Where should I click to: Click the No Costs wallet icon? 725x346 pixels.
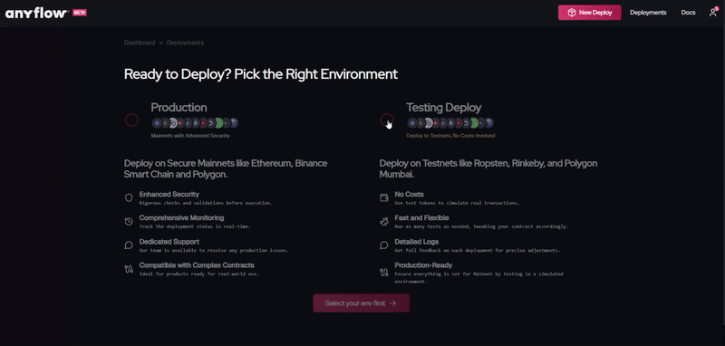coord(383,197)
